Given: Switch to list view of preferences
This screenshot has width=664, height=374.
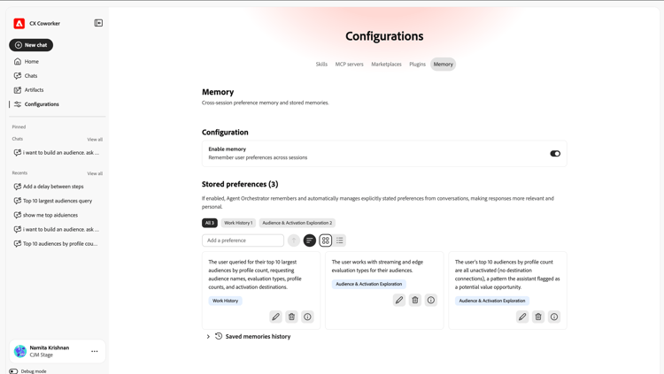Looking at the screenshot, I should click(340, 240).
